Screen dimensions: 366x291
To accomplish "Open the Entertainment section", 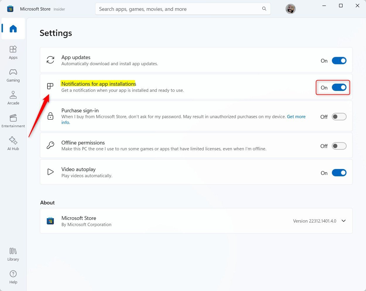I will tap(13, 119).
